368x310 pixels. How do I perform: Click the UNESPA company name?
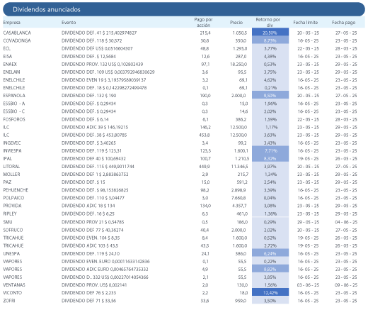point(11,254)
